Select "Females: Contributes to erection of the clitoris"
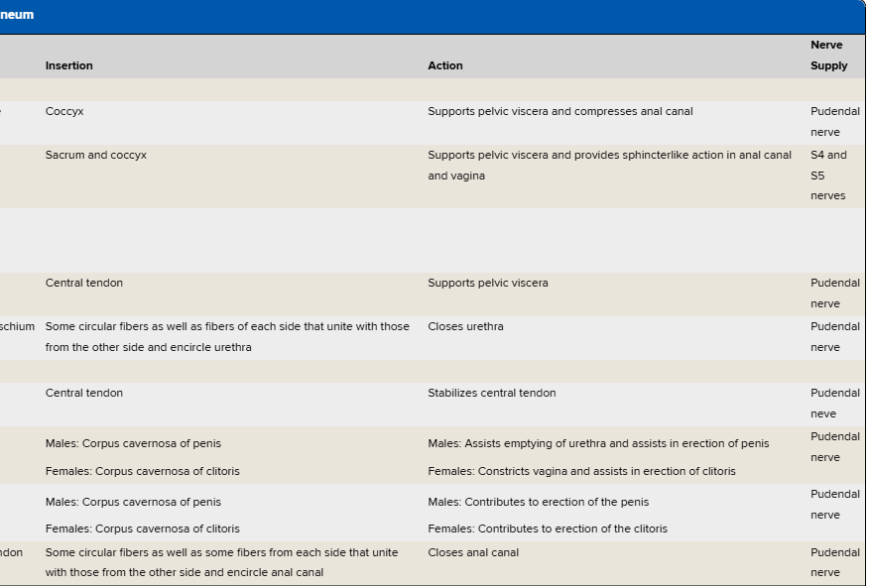The image size is (869, 587). pyautogui.click(x=547, y=528)
